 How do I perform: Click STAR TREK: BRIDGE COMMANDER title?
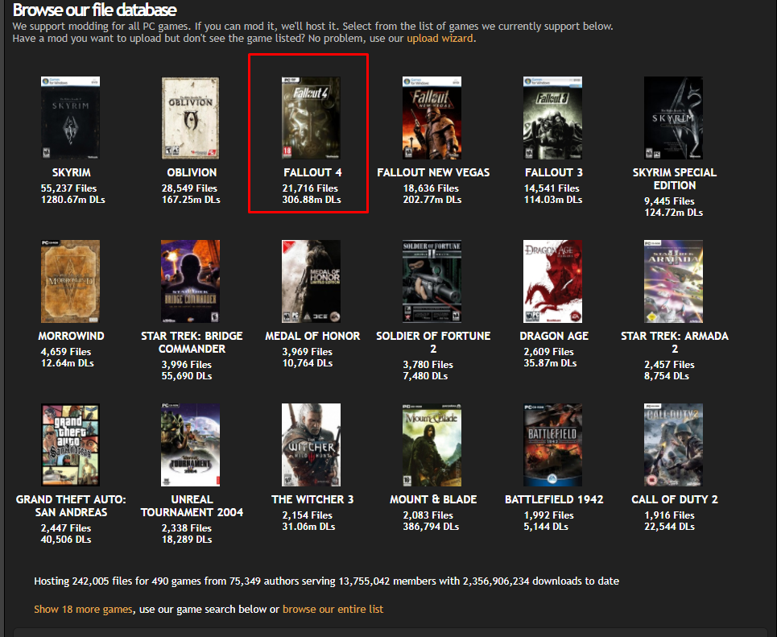click(x=192, y=342)
